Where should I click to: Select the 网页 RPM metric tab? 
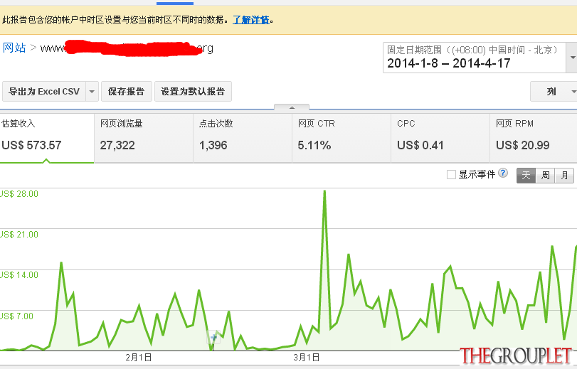click(x=534, y=138)
